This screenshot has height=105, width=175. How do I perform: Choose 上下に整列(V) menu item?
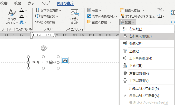[147, 80]
